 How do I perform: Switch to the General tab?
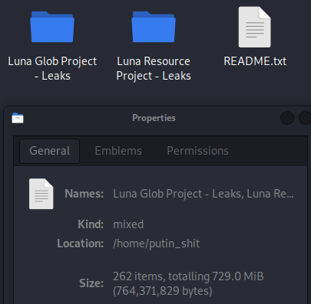click(50, 151)
